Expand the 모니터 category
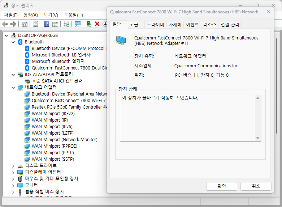The image size is (282, 207). pos(13,186)
